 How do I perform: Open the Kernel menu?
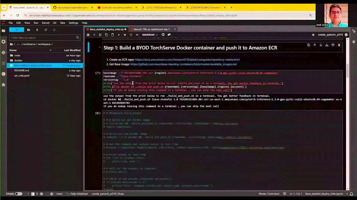[x=46, y=23]
